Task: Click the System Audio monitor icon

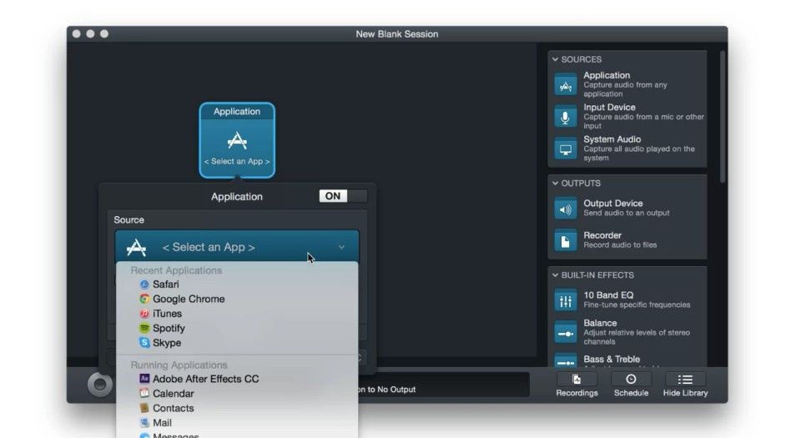Action: click(566, 149)
